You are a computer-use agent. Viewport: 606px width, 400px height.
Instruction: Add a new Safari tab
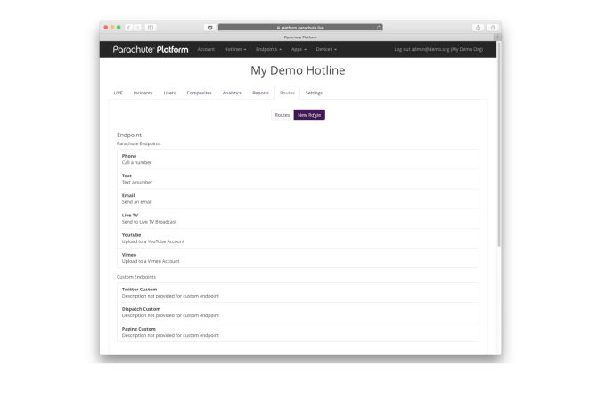click(x=497, y=37)
